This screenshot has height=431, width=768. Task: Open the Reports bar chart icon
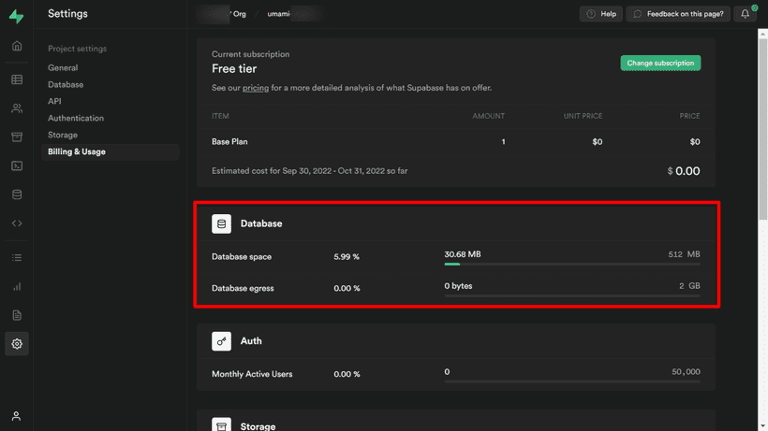point(17,286)
